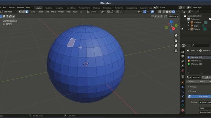The image size is (211, 118).
Task: Toggle proportional editing icon
Action: click(x=118, y=12)
